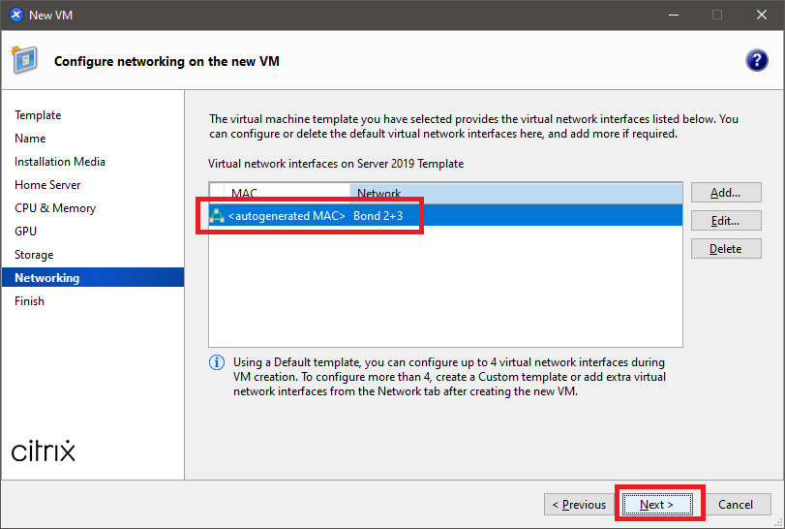This screenshot has height=529, width=785.
Task: Switch to Installation Media step
Action: [x=60, y=162]
